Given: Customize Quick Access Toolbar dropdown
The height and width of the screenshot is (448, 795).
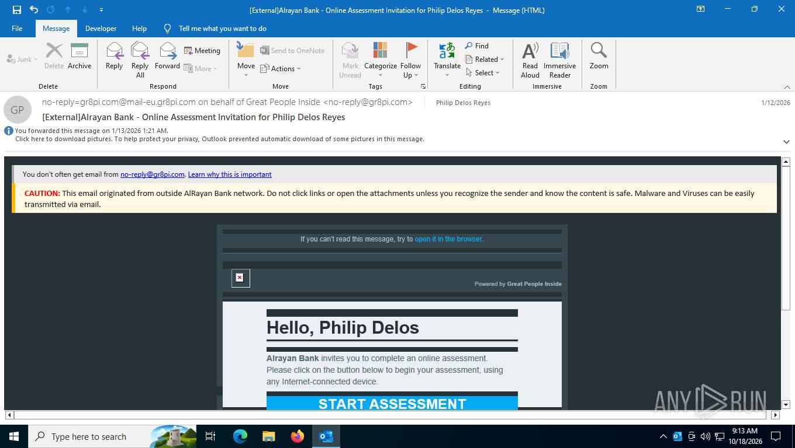Looking at the screenshot, I should click(102, 10).
